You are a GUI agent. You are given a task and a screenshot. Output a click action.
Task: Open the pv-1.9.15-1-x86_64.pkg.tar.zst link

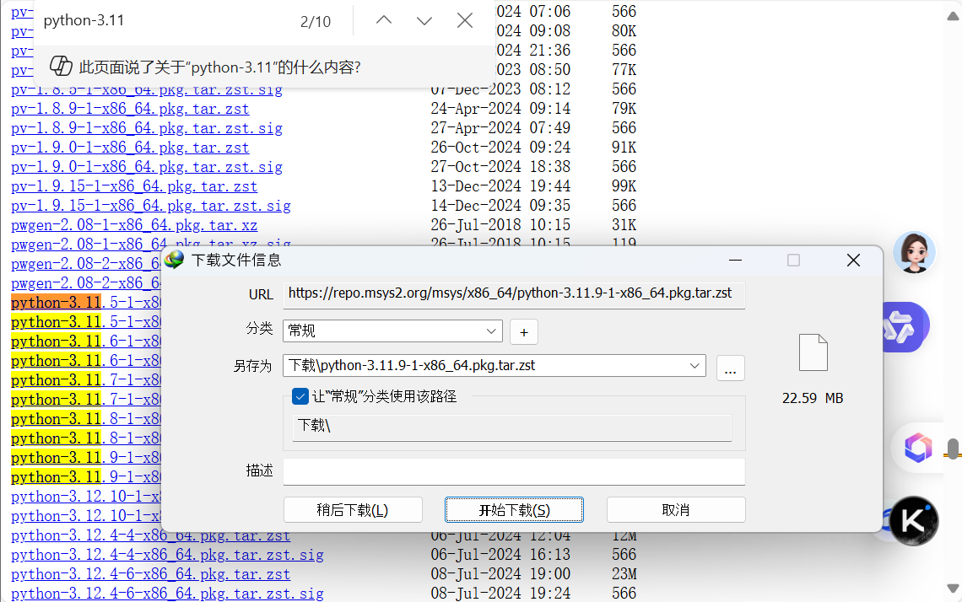[134, 186]
